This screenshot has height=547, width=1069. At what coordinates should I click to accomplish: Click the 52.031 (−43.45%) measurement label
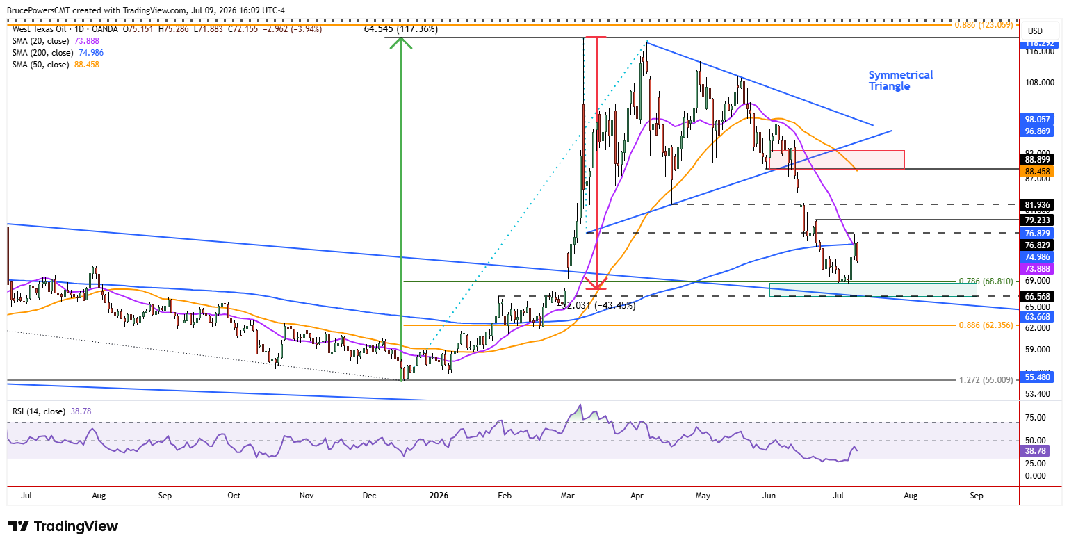(x=598, y=305)
